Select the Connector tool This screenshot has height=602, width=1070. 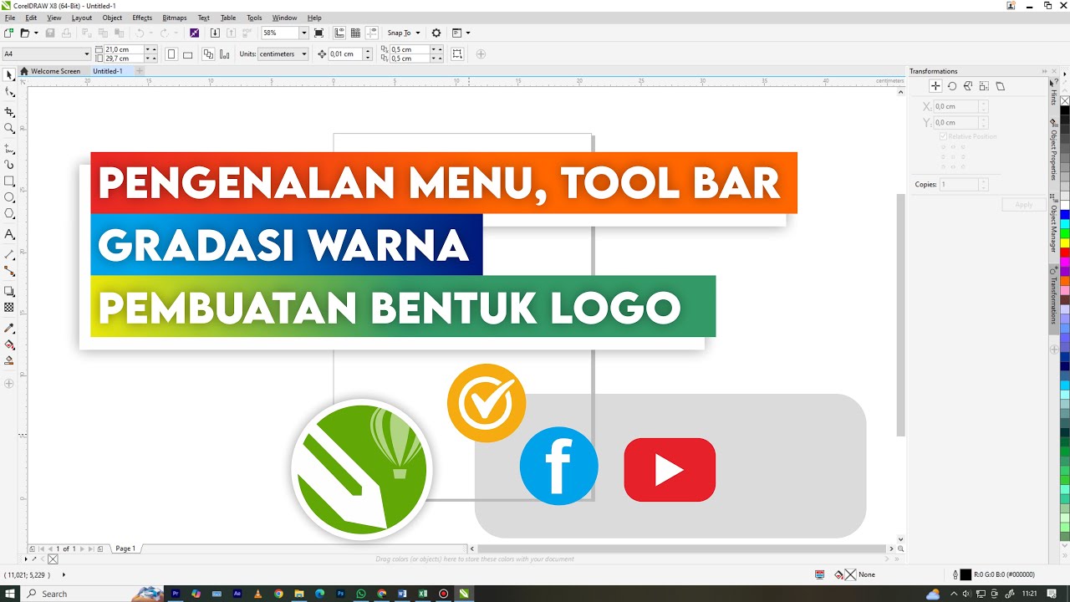pos(9,271)
